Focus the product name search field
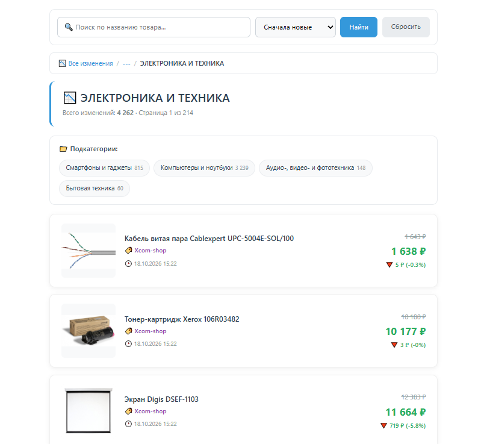Image resolution: width=481 pixels, height=444 pixels. (x=154, y=27)
